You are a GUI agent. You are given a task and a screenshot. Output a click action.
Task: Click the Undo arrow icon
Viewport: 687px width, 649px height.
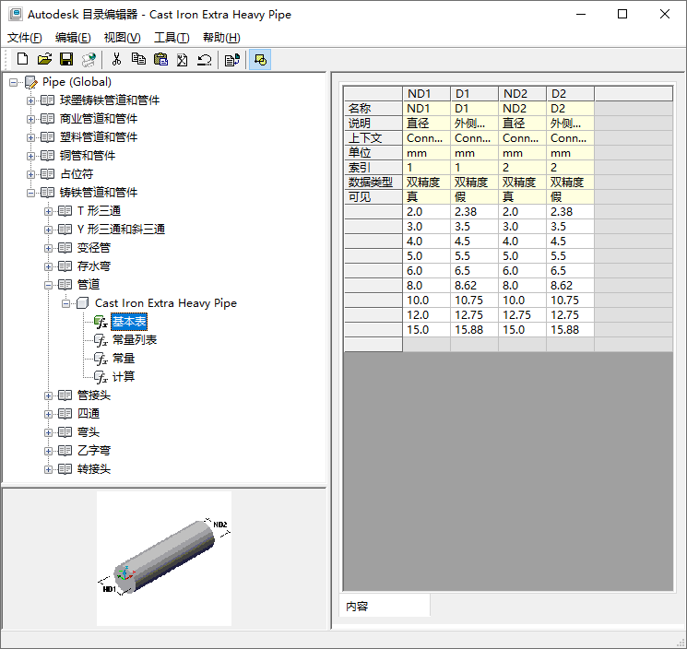click(x=204, y=59)
